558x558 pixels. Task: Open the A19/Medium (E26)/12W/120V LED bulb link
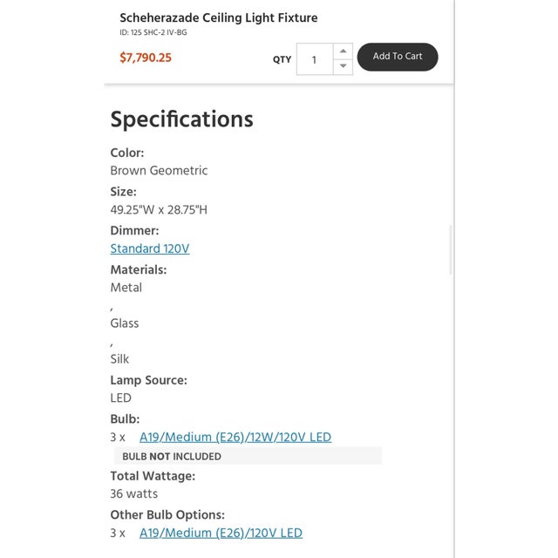coord(235,437)
